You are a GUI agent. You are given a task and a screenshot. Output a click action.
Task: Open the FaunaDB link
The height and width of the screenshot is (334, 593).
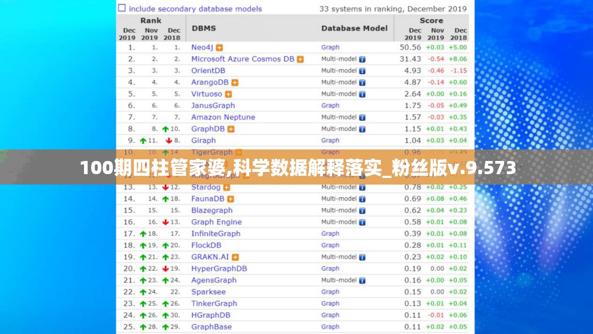[x=208, y=198]
